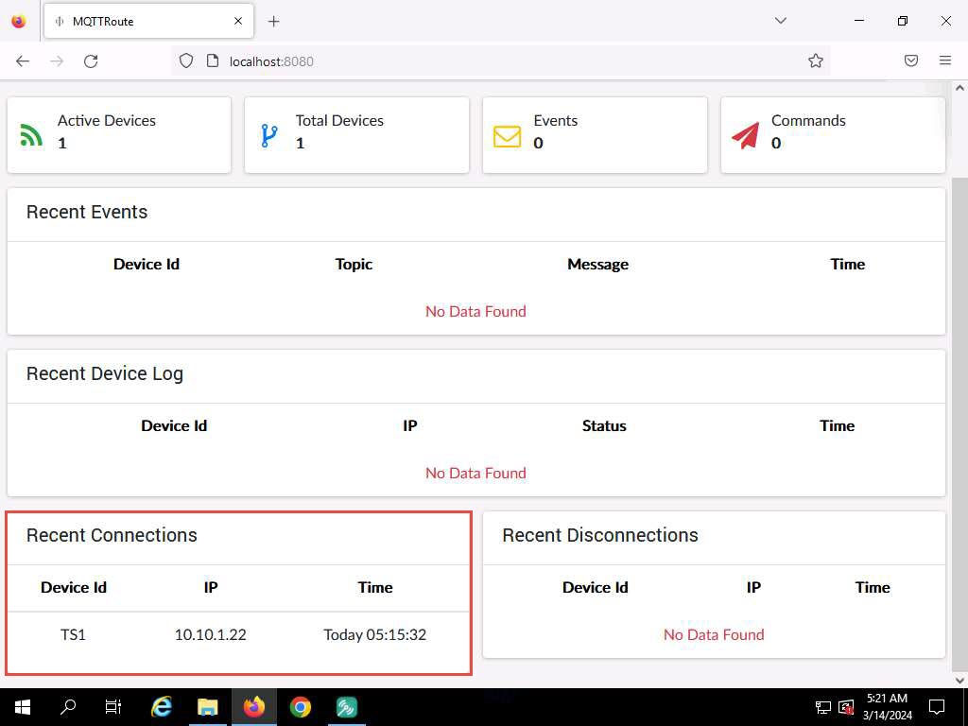Screen dimensions: 968x726
Task: Click the yellow Events envelope icon
Action: click(x=507, y=136)
